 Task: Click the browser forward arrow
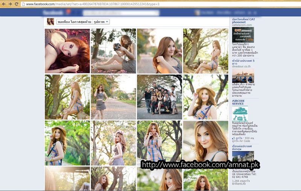tap(10, 4)
